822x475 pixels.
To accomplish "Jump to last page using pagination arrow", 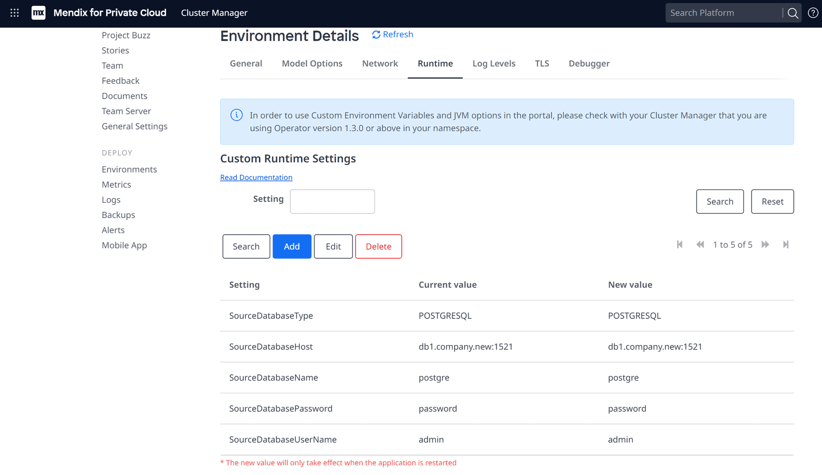I will [x=786, y=244].
